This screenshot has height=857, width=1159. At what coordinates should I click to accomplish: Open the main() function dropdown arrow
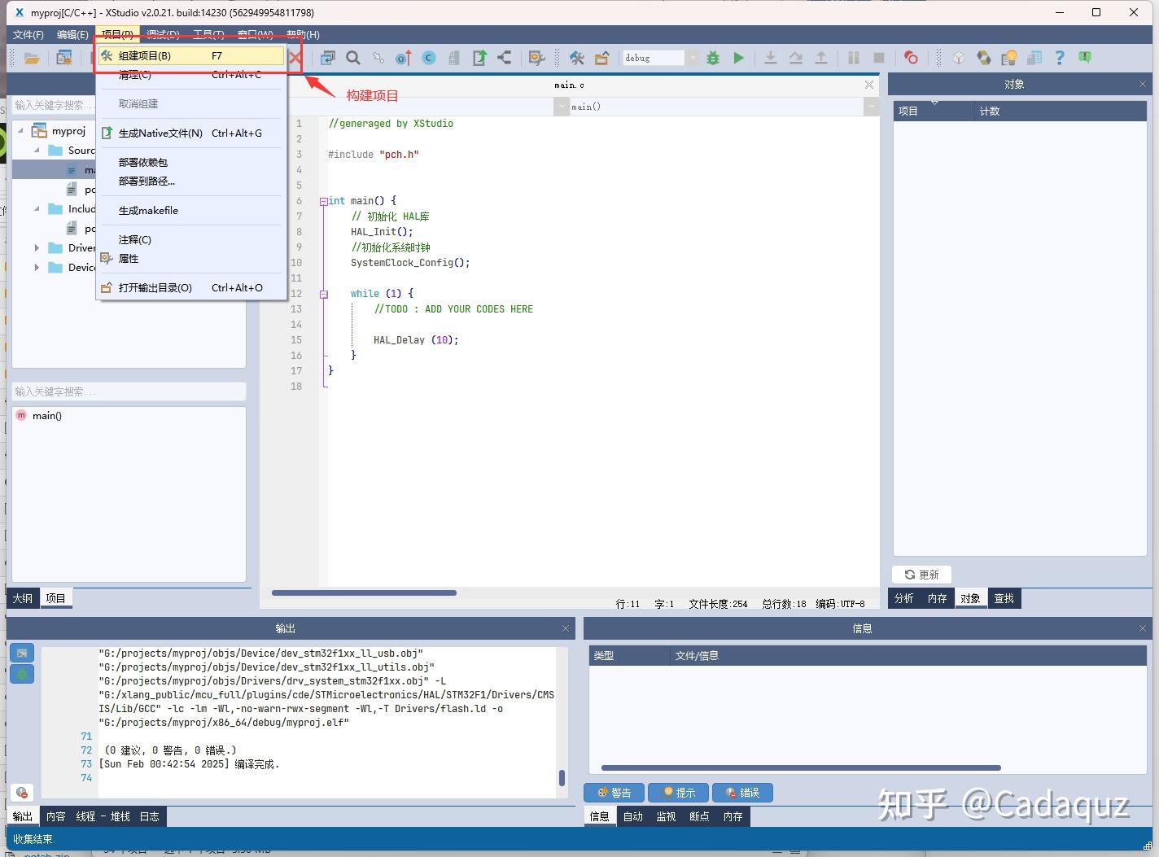point(872,107)
